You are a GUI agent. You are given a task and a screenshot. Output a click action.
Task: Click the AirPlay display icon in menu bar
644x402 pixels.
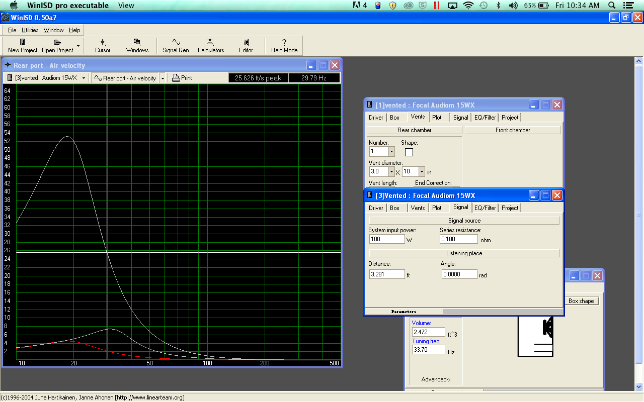coord(452,6)
